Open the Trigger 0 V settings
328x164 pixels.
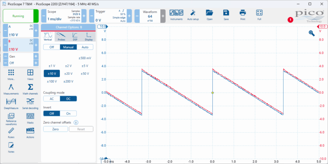tap(111, 16)
